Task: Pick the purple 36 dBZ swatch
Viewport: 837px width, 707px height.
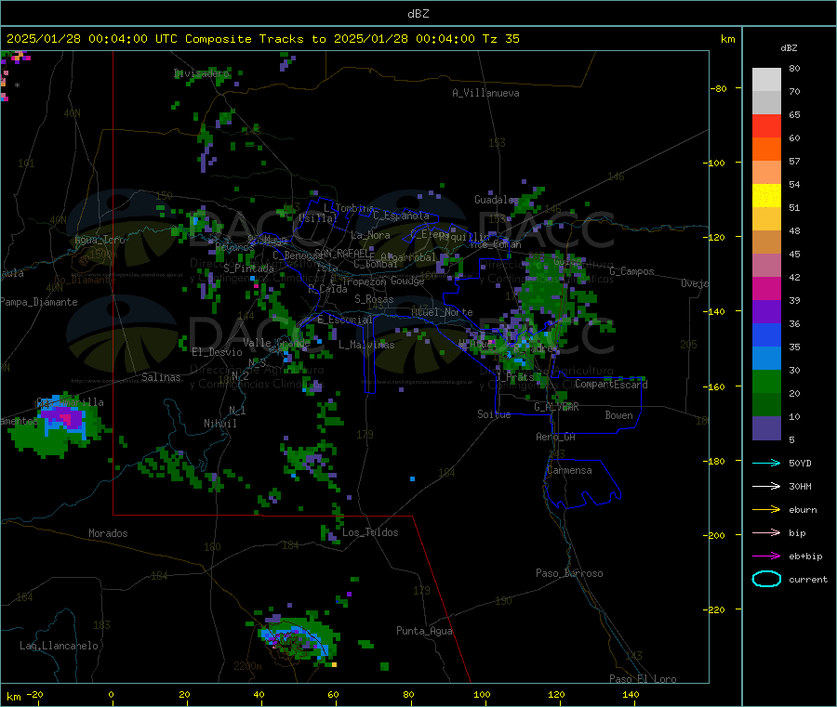Action: click(x=766, y=312)
